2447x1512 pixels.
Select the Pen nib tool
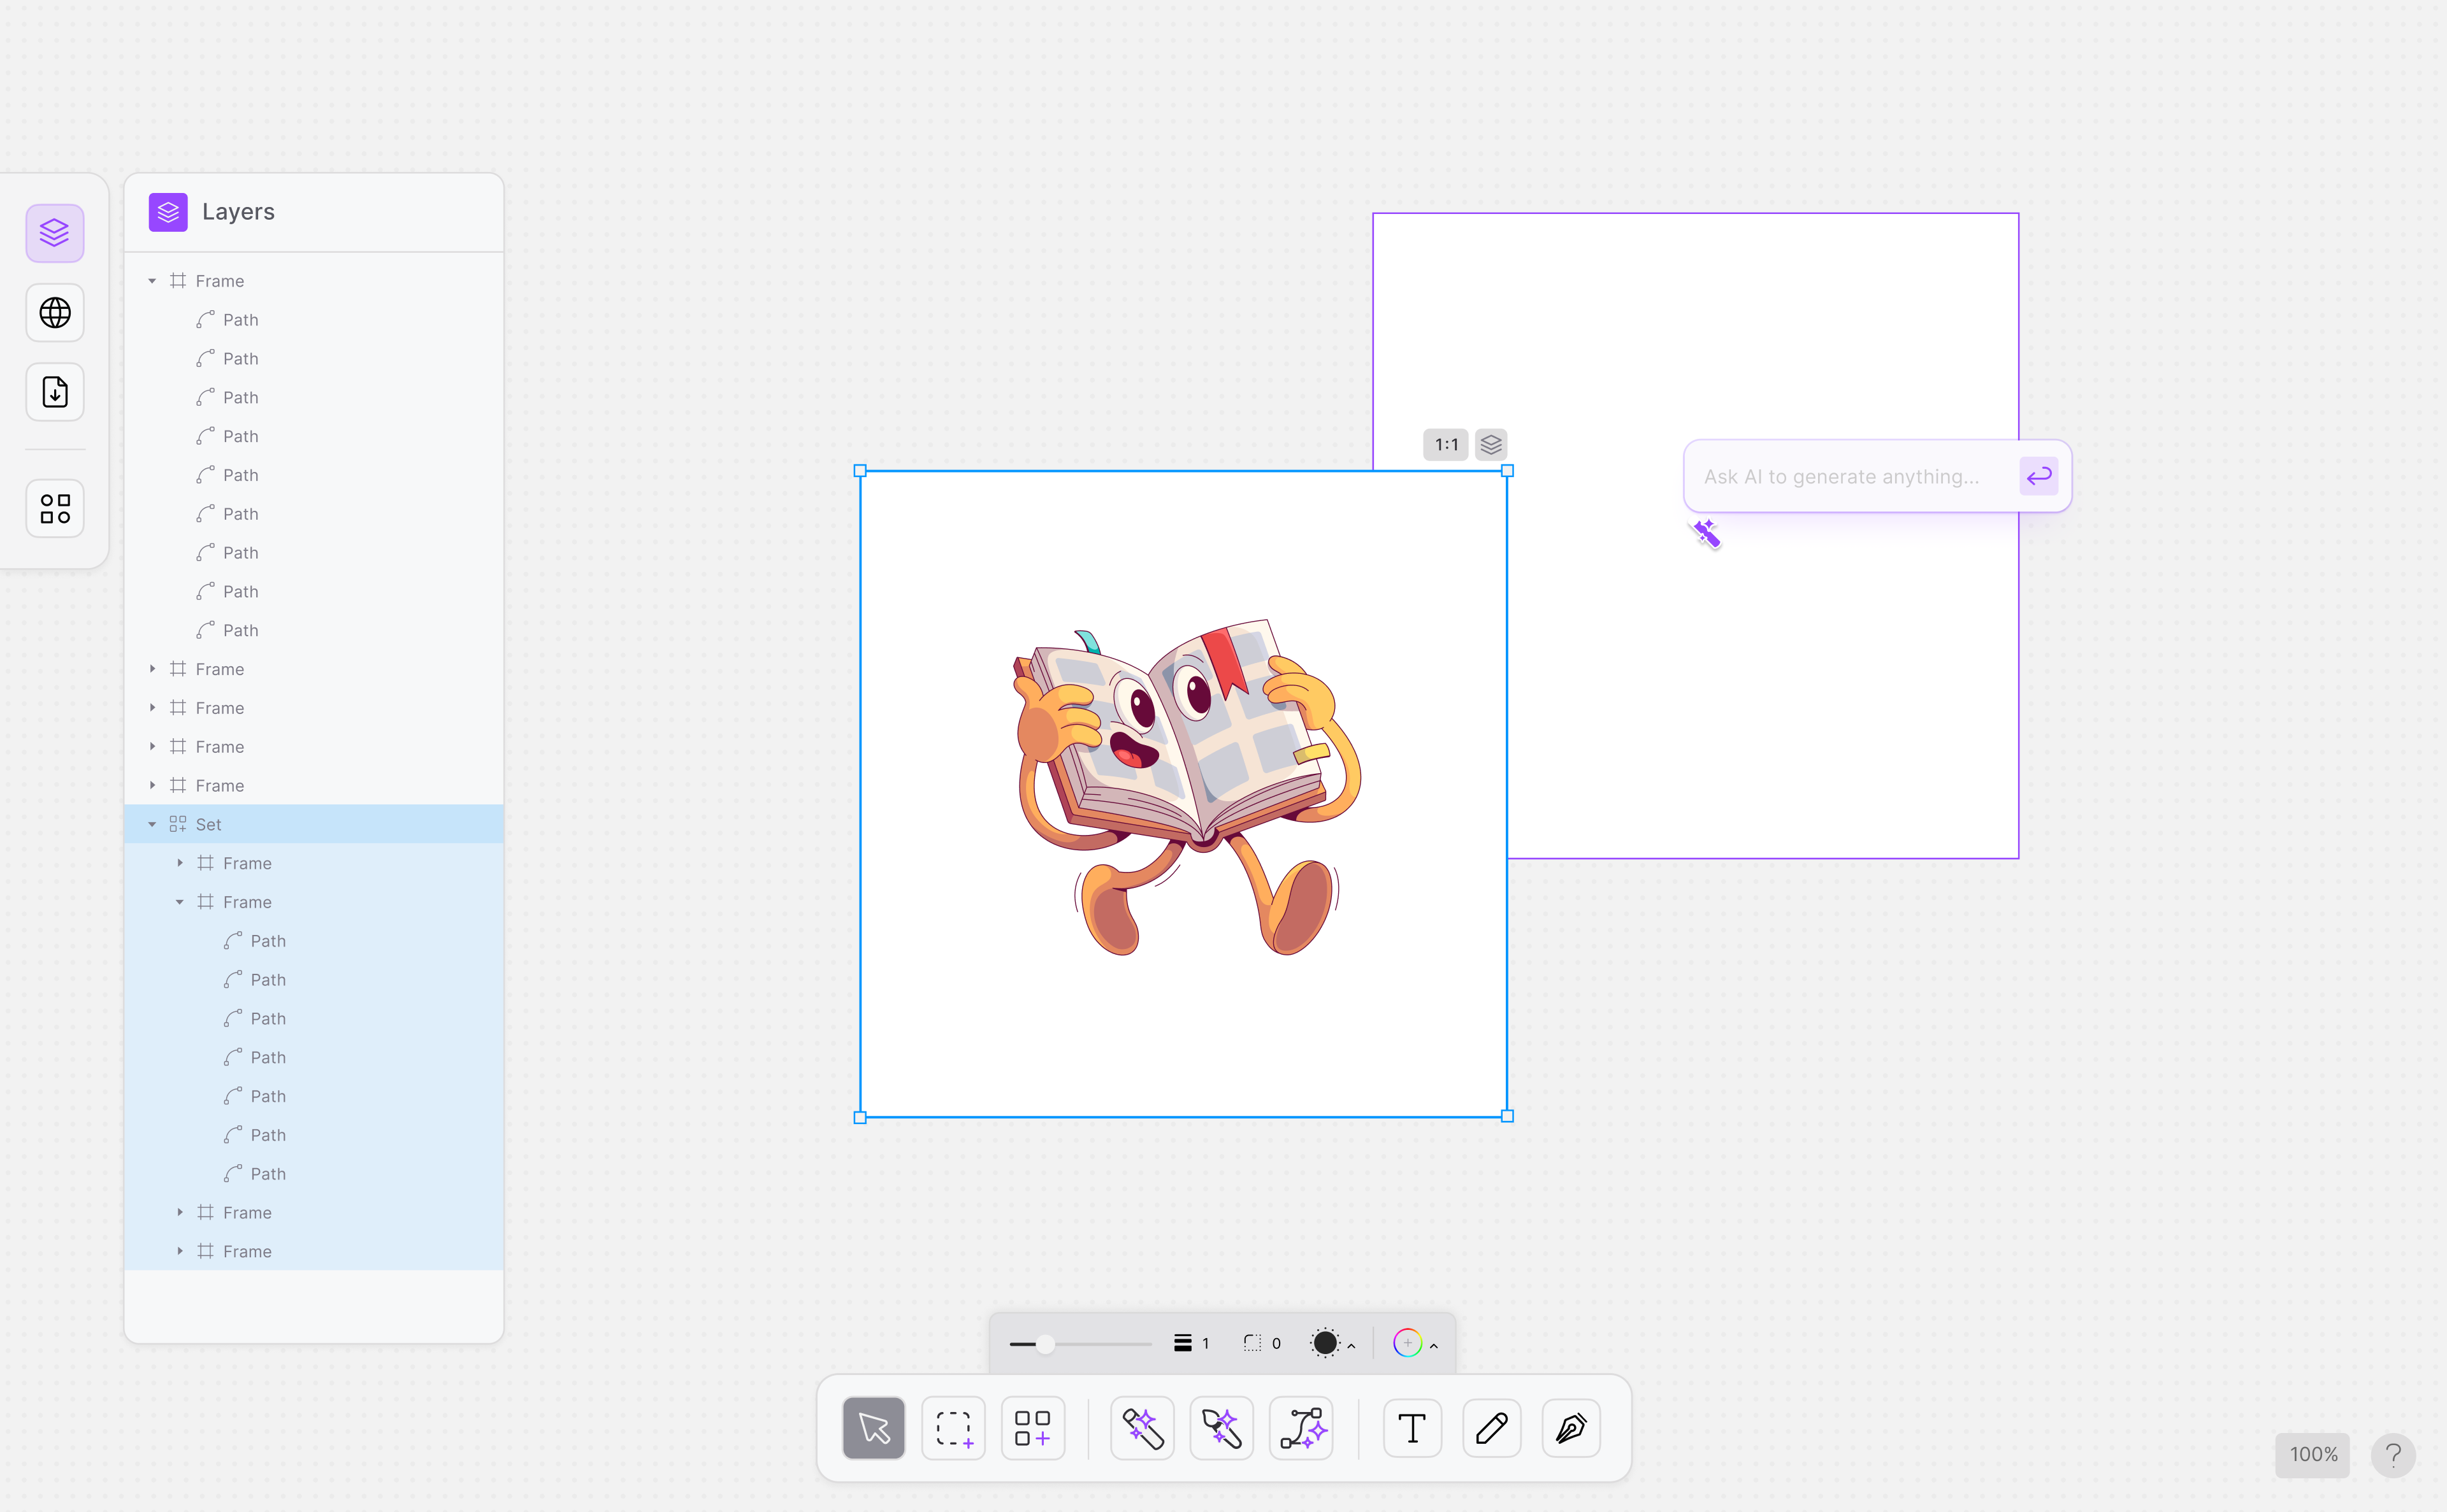coord(1571,1428)
